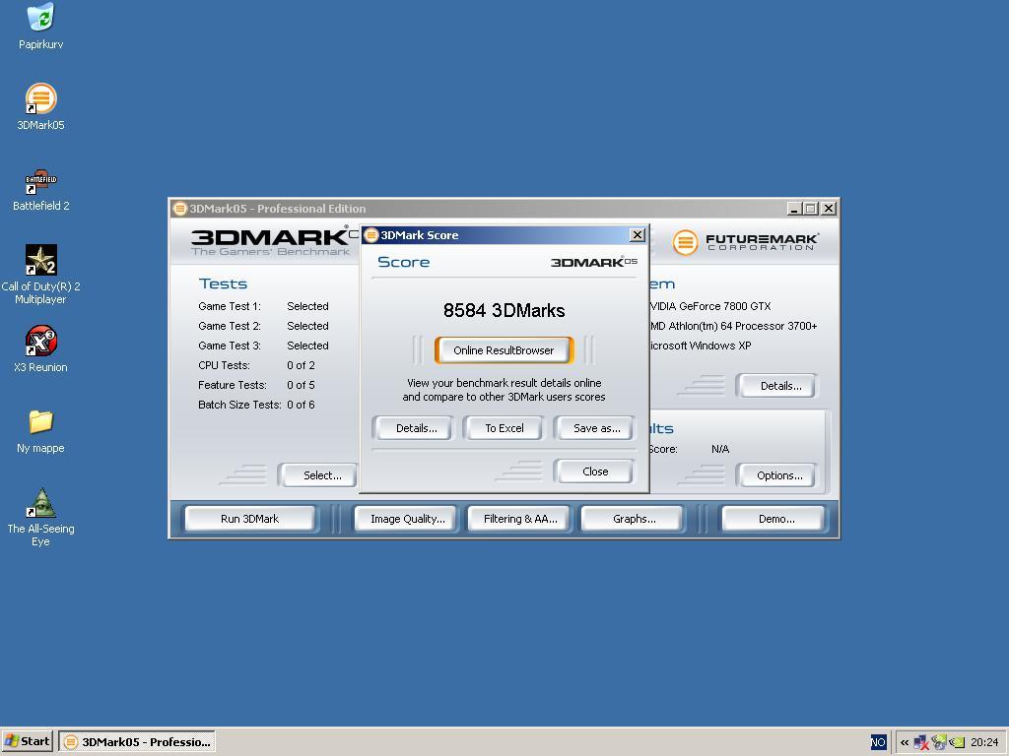This screenshot has height=756, width=1009.
Task: Click the Game Test 1: label
Action: pyautogui.click(x=229, y=307)
